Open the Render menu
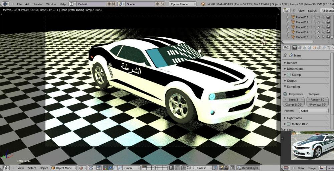The width and height of the screenshot is (334, 171). coord(38,4)
